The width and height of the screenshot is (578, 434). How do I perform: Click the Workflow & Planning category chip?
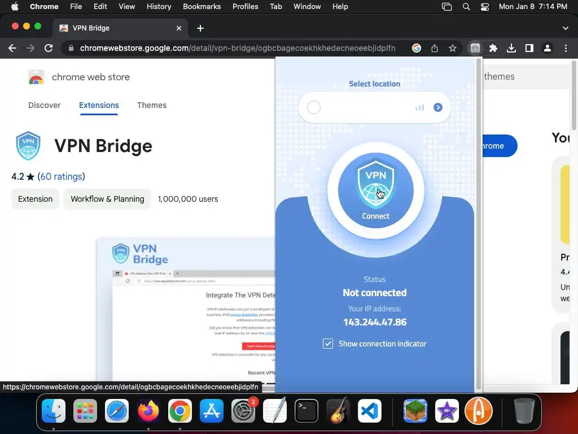[107, 199]
